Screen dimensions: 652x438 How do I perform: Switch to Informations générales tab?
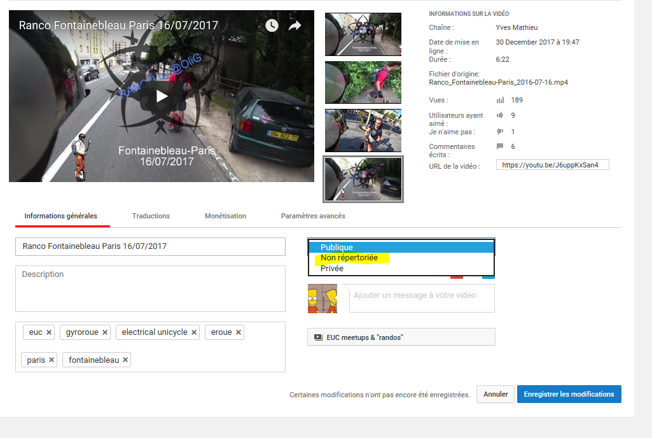(x=60, y=216)
